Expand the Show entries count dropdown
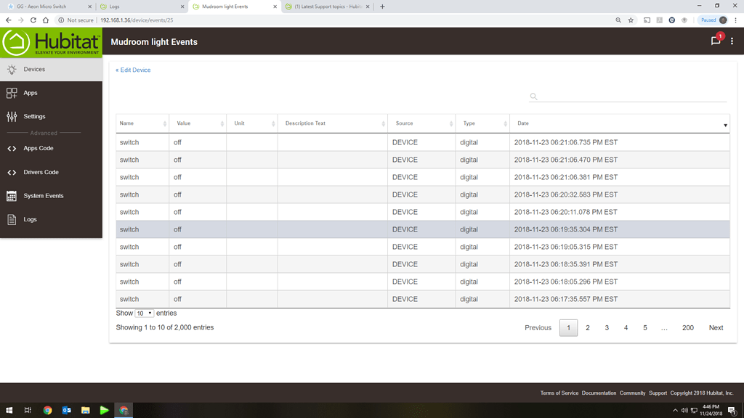Screen dimensions: 744x418 (x=144, y=313)
